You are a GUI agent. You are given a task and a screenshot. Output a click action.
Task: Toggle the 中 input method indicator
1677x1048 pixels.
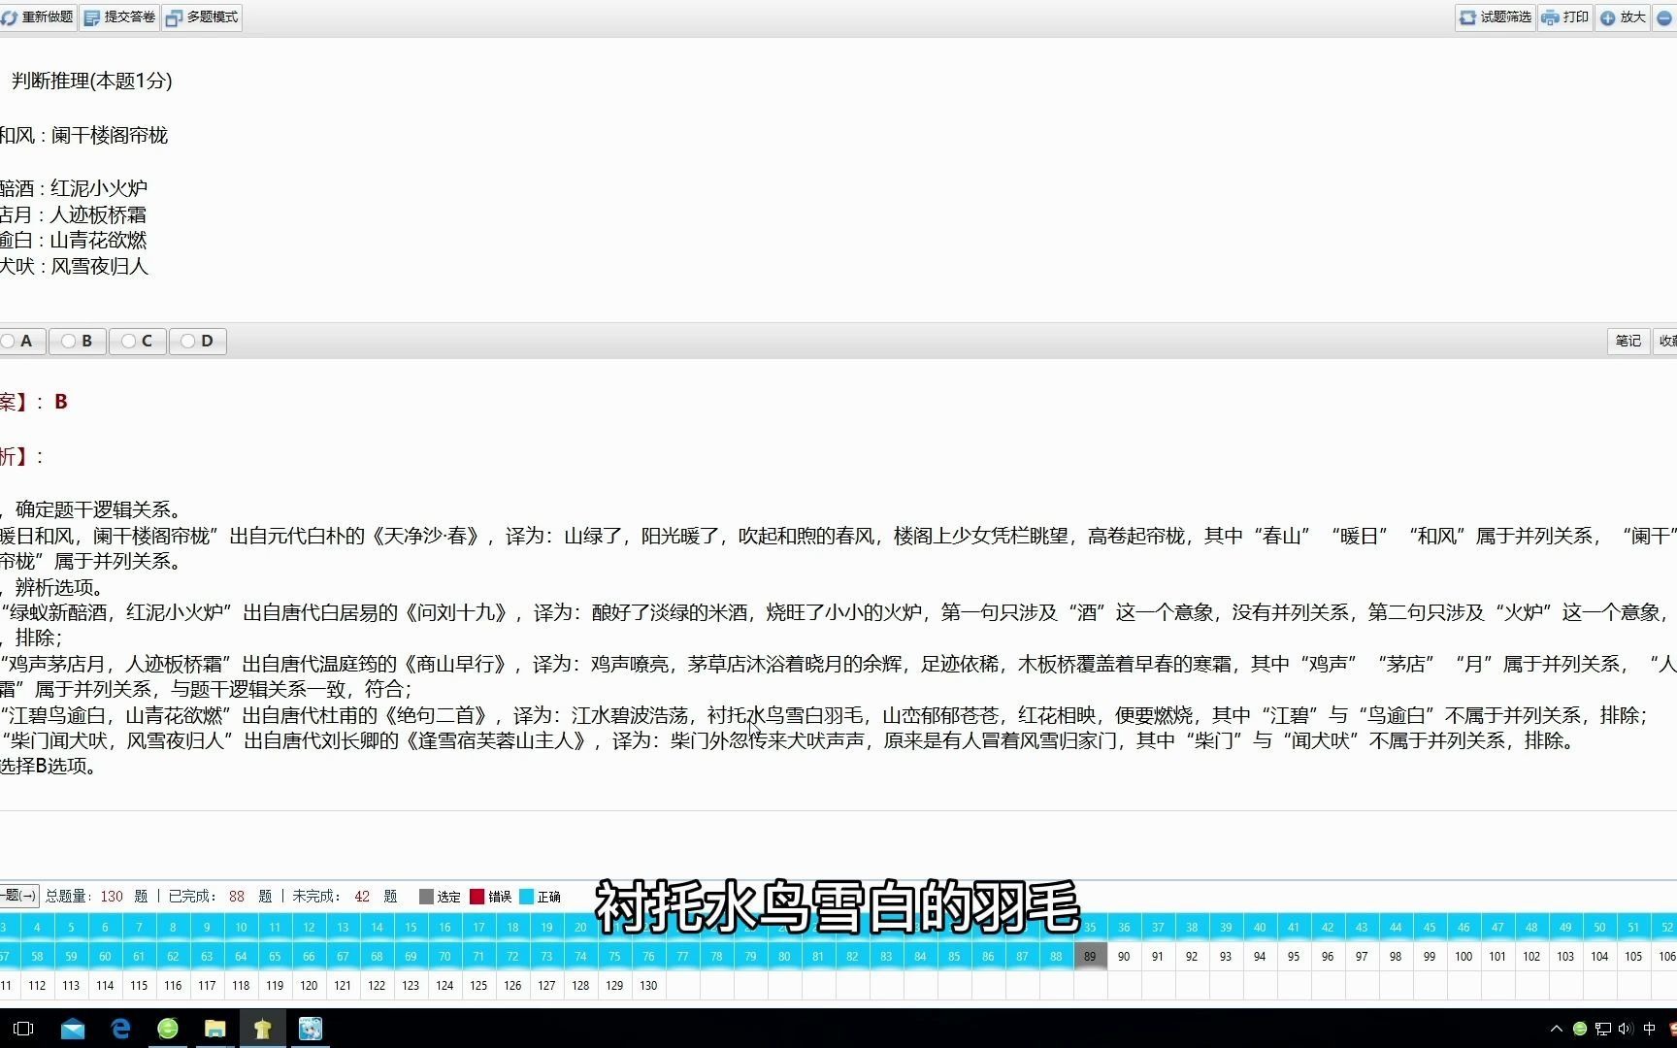[1650, 1029]
